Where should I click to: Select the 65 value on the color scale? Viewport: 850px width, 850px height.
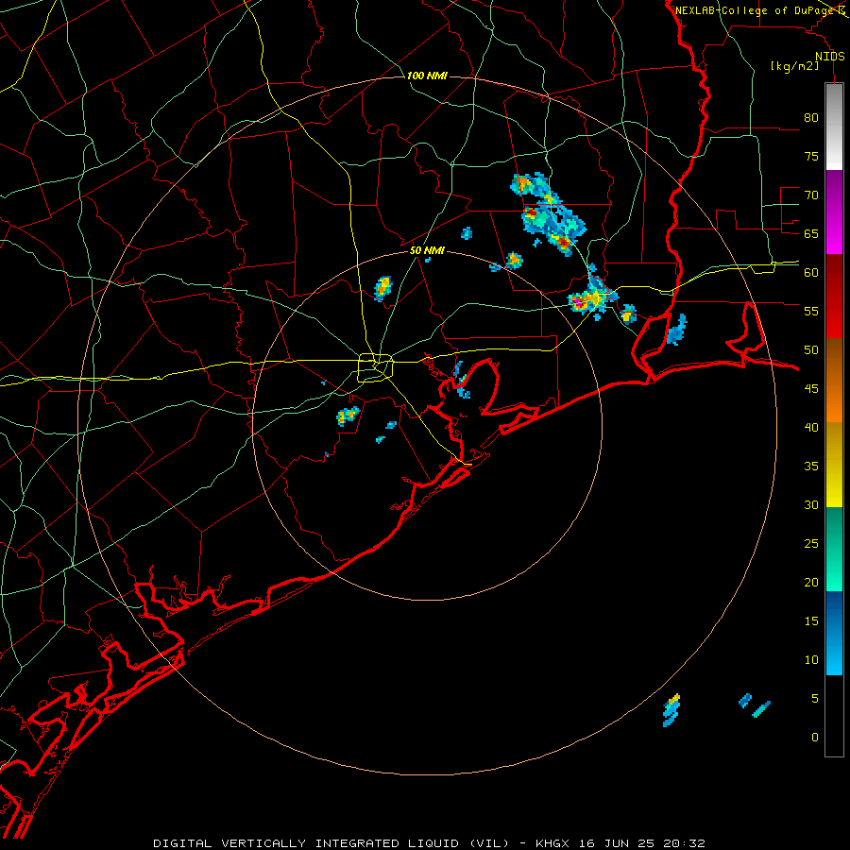(811, 233)
